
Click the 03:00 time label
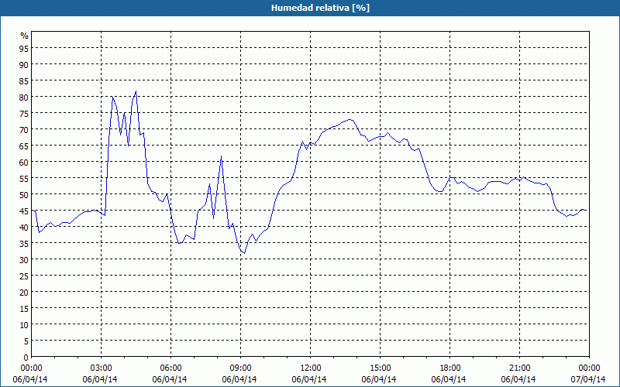click(101, 368)
